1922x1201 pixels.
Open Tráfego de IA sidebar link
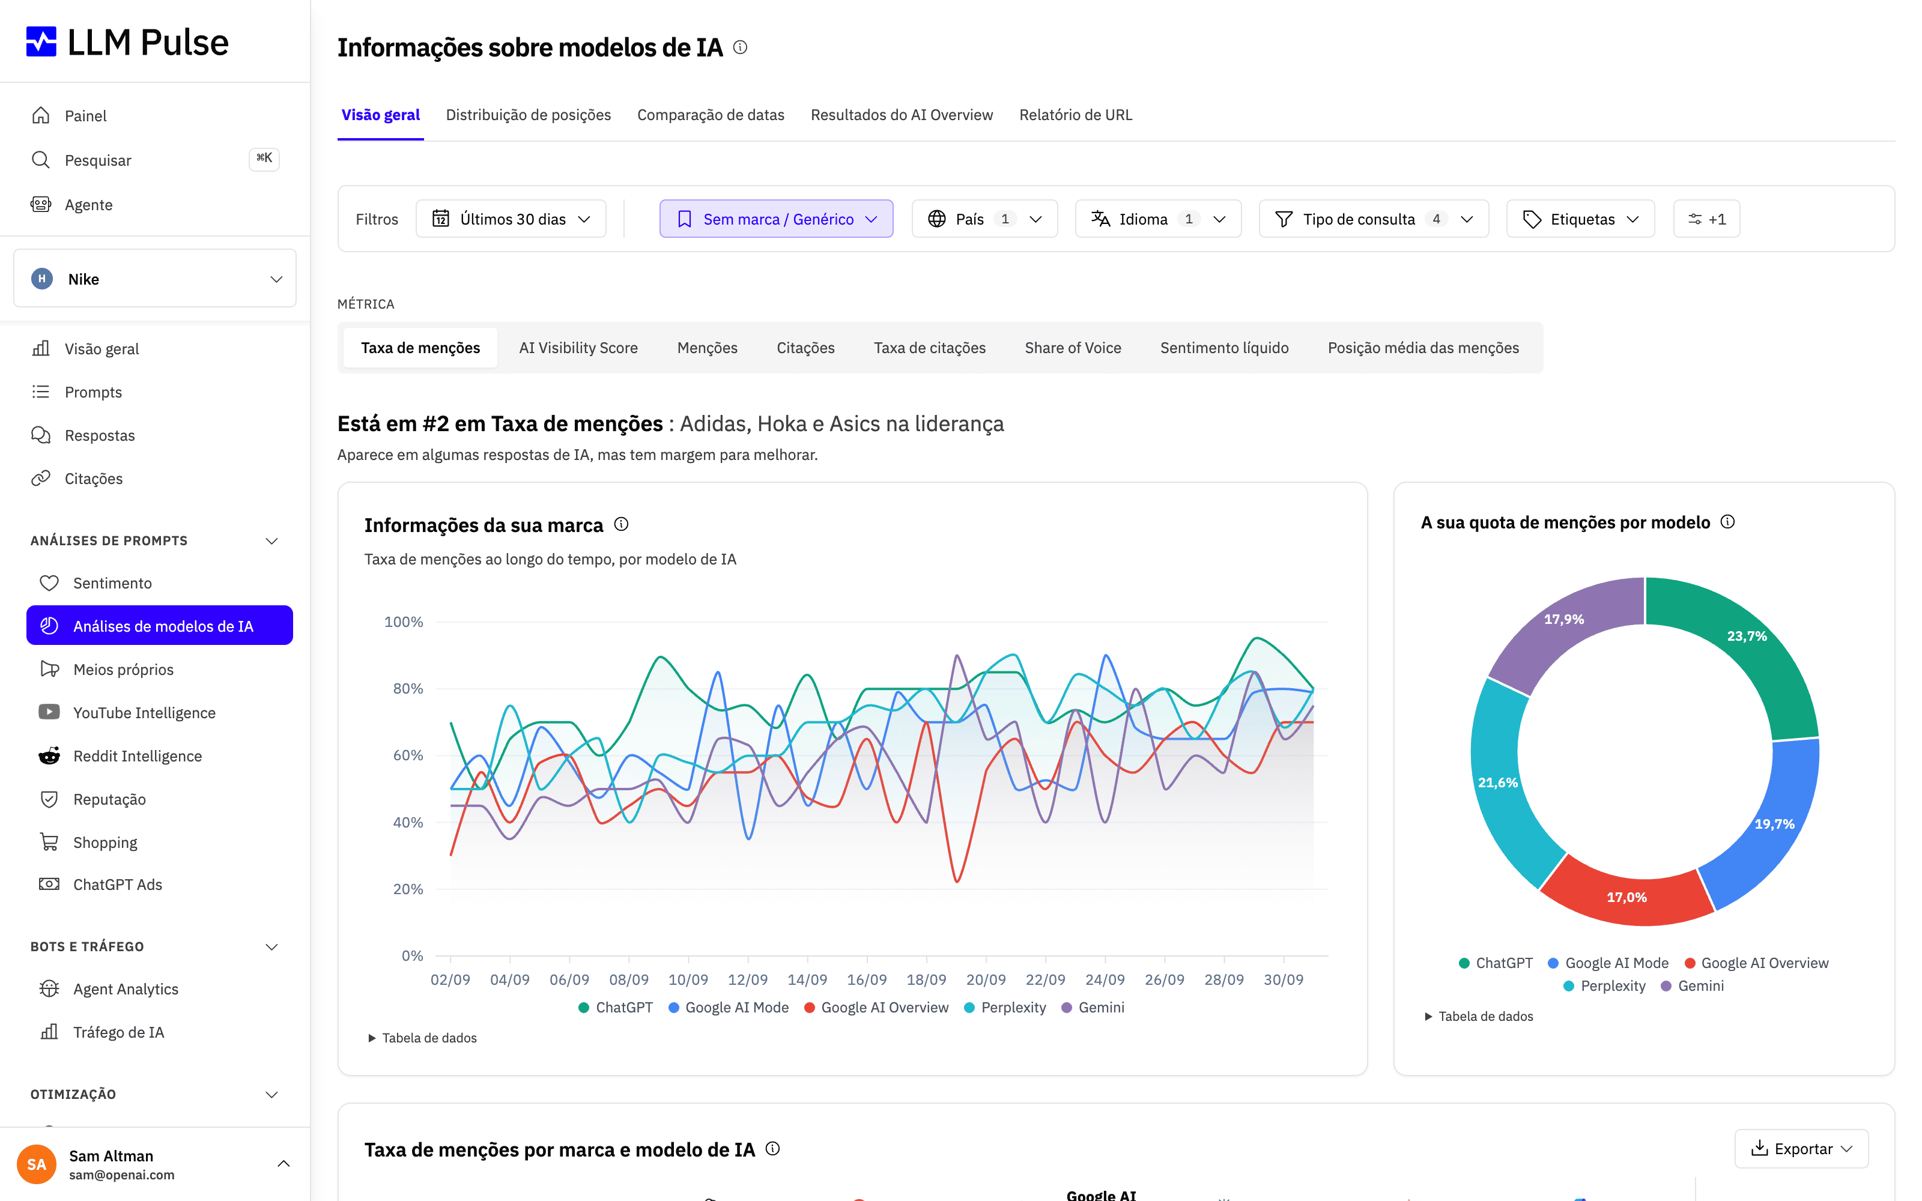[x=118, y=1032]
